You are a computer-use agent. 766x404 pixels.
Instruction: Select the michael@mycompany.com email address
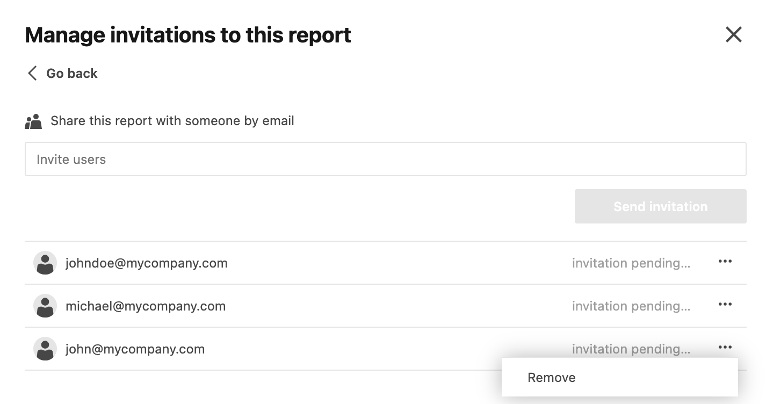pos(146,306)
